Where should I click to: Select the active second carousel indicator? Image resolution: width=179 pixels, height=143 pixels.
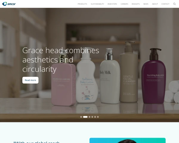(x=85, y=117)
